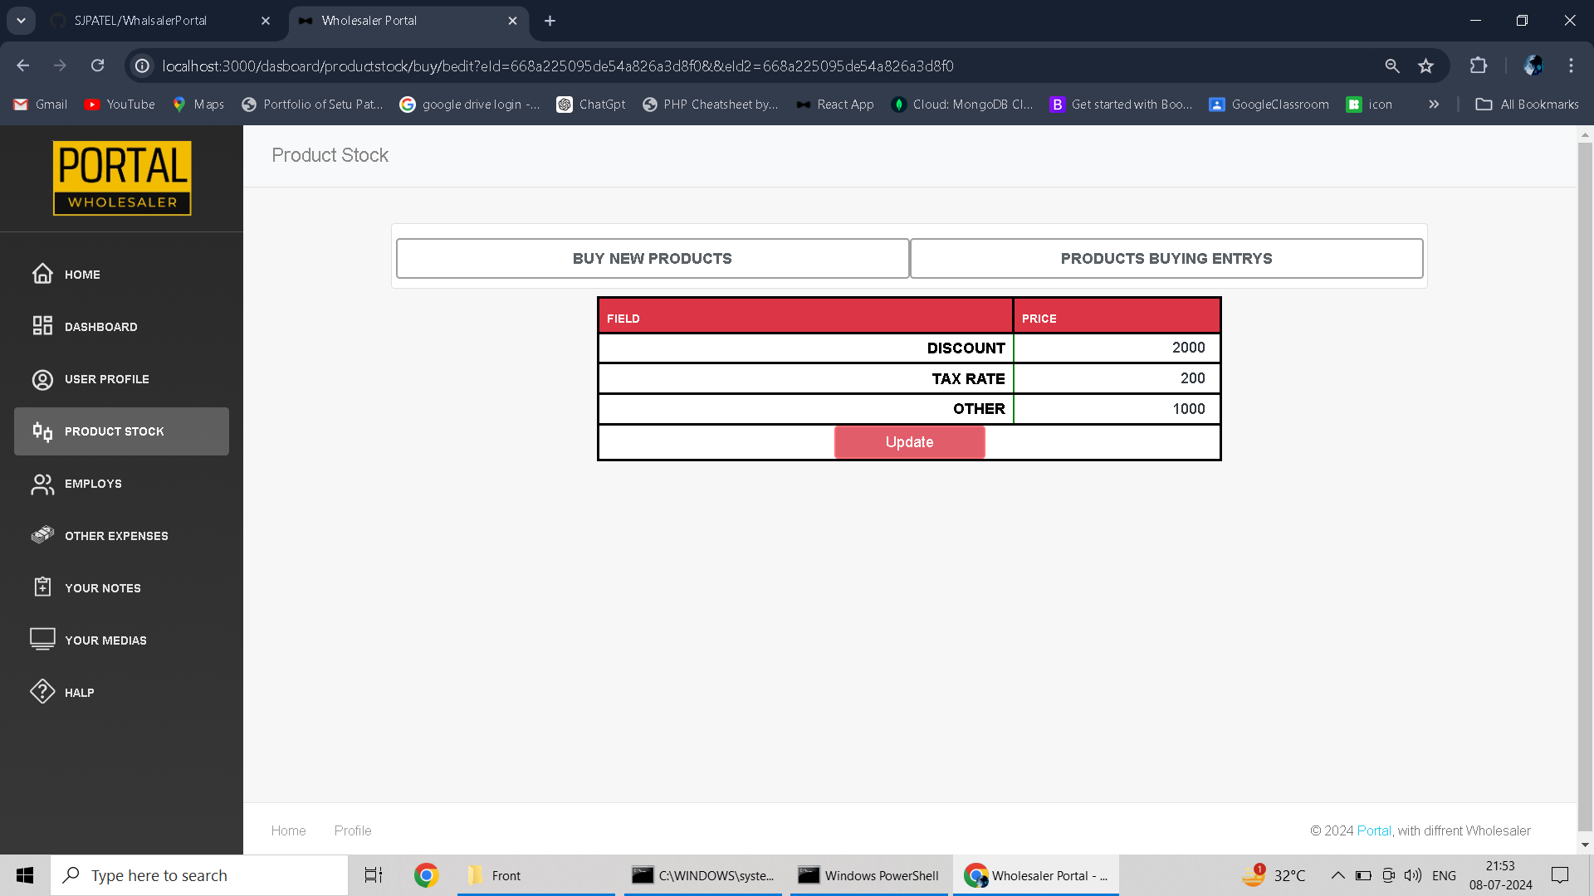This screenshot has width=1594, height=896.
Task: Click the Halp question diamond icon
Action: click(42, 691)
